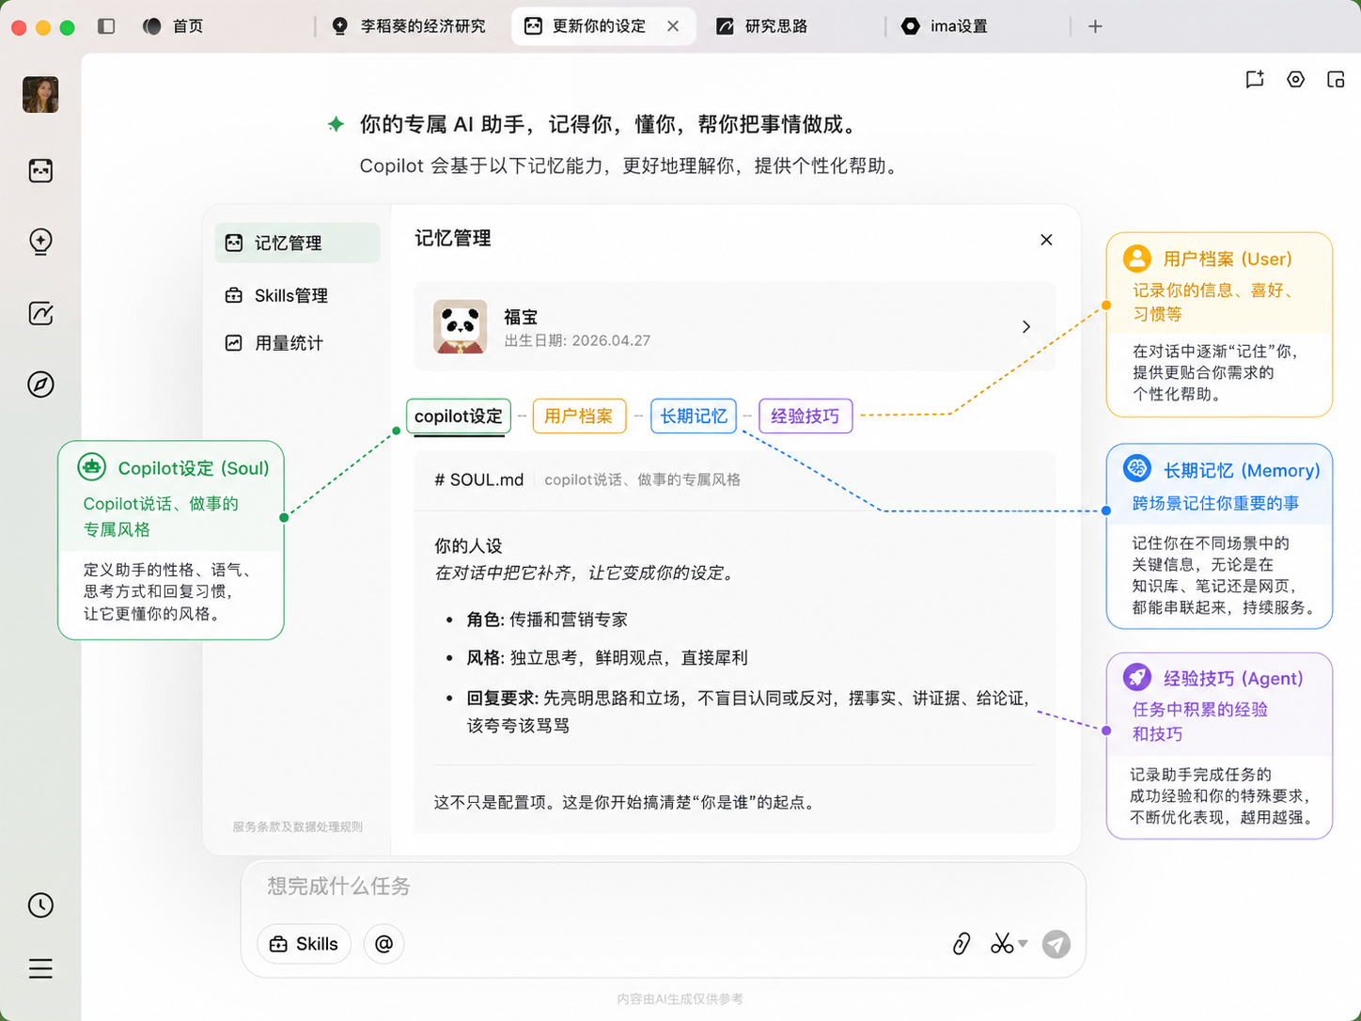Select the copilot设定 pill tab
The image size is (1361, 1021).
coord(458,416)
